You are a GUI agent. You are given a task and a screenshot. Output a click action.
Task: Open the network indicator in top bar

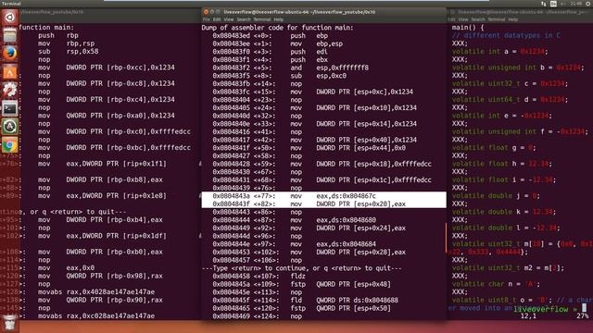coord(544,4)
